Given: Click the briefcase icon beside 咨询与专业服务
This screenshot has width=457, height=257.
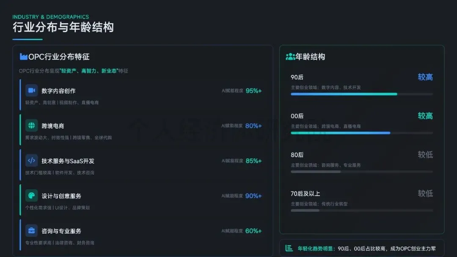Looking at the screenshot, I should point(31,230).
